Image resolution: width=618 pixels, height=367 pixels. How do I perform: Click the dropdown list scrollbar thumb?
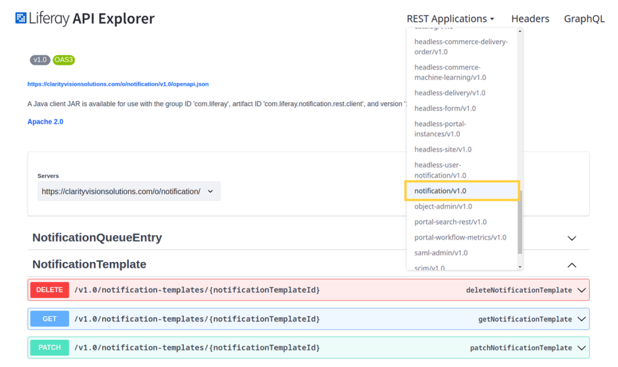tap(520, 222)
